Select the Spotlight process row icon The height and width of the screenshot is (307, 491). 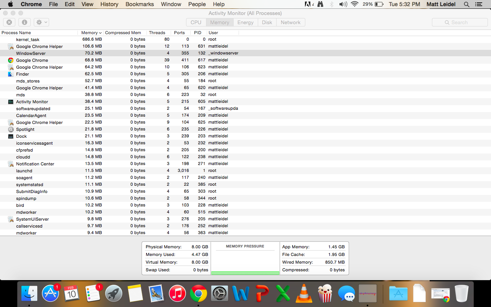point(11,129)
